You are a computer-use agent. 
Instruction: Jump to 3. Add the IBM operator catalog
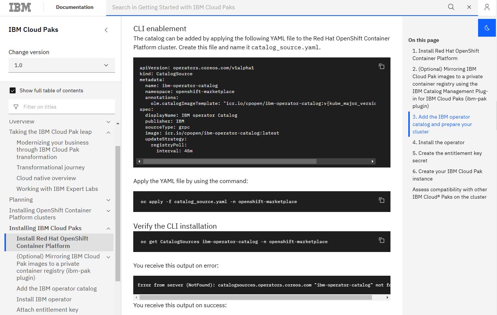tap(442, 124)
